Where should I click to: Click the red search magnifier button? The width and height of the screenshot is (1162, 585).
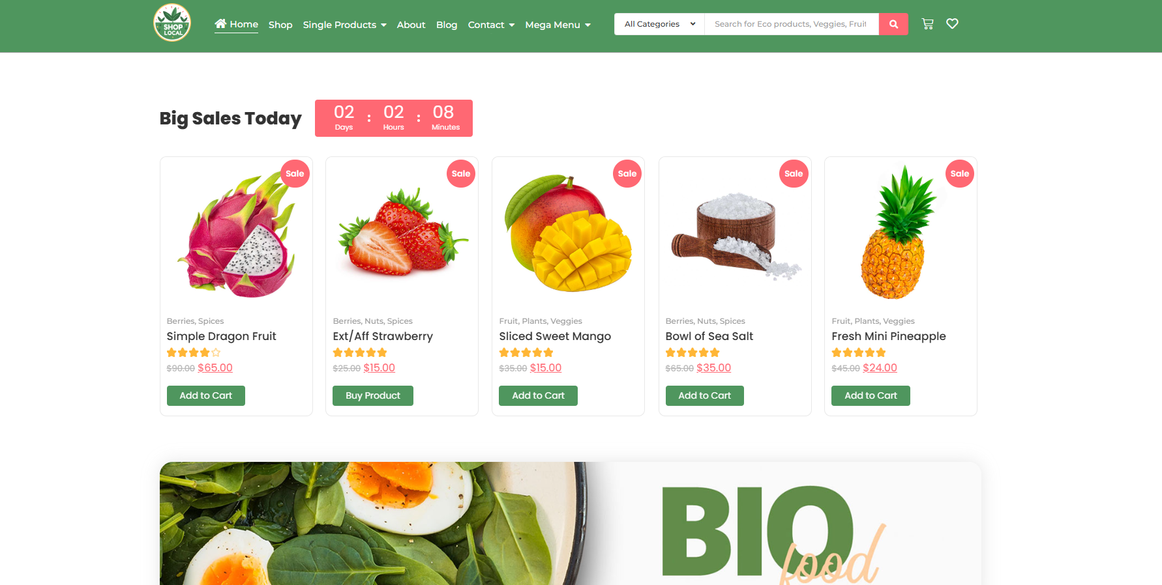pyautogui.click(x=893, y=24)
